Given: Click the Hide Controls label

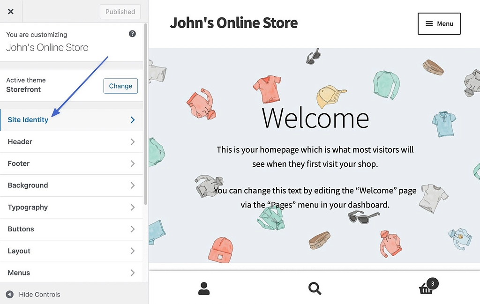Looking at the screenshot, I should coord(39,295).
